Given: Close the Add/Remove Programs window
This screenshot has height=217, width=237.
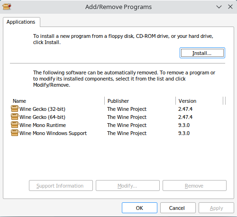Looking at the screenshot, I should 230,7.
